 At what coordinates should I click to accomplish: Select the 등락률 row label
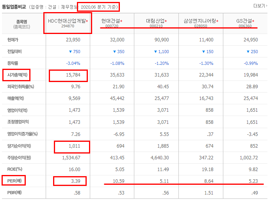click(13, 63)
